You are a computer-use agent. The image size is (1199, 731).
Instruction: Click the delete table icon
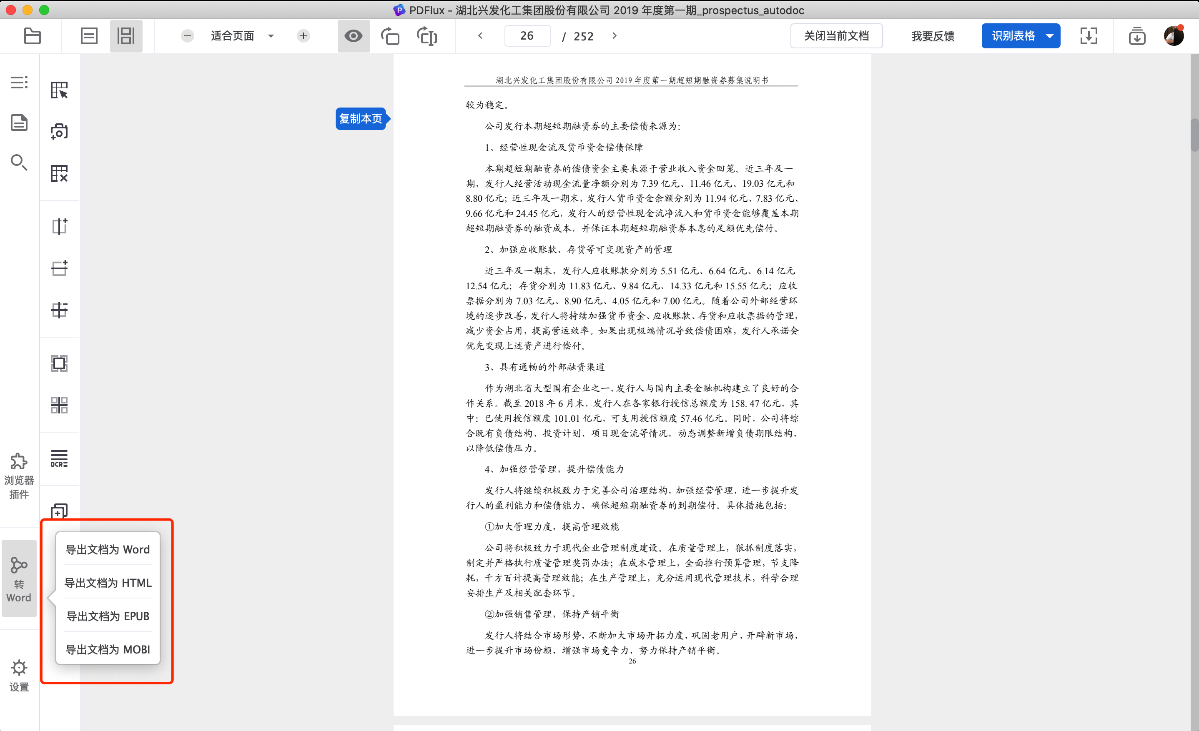[x=59, y=173]
